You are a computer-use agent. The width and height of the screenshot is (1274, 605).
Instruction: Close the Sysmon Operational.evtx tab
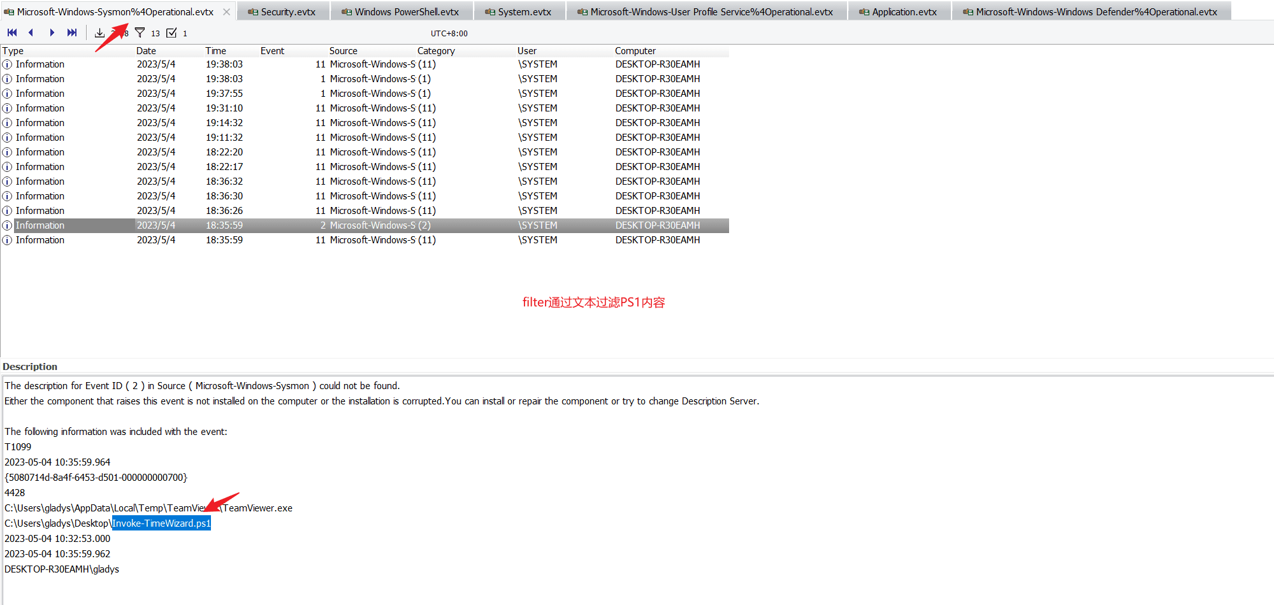[226, 12]
